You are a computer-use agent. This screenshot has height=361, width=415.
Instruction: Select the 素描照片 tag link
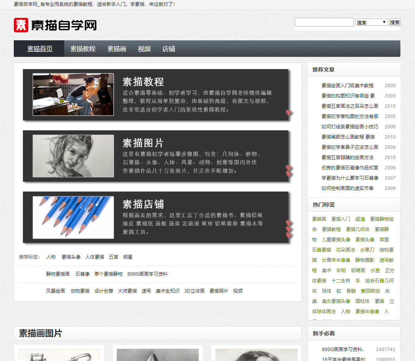tap(219, 291)
